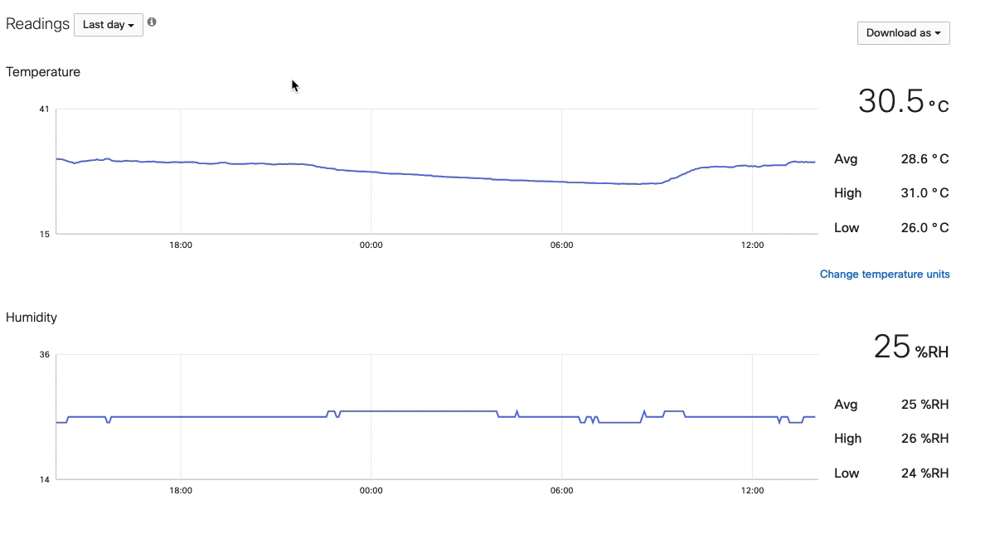Click the info icon beside Last day
990x539 pixels.
(x=152, y=22)
